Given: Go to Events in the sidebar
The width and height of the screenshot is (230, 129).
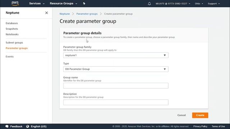Looking at the screenshot, I should tap(10, 57).
